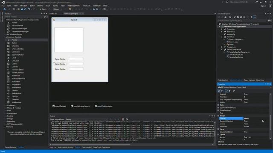Open the WEB ESSENTIALS menu

(74, 6)
